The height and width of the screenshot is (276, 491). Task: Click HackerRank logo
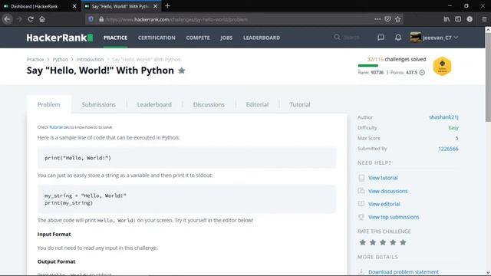(60, 38)
